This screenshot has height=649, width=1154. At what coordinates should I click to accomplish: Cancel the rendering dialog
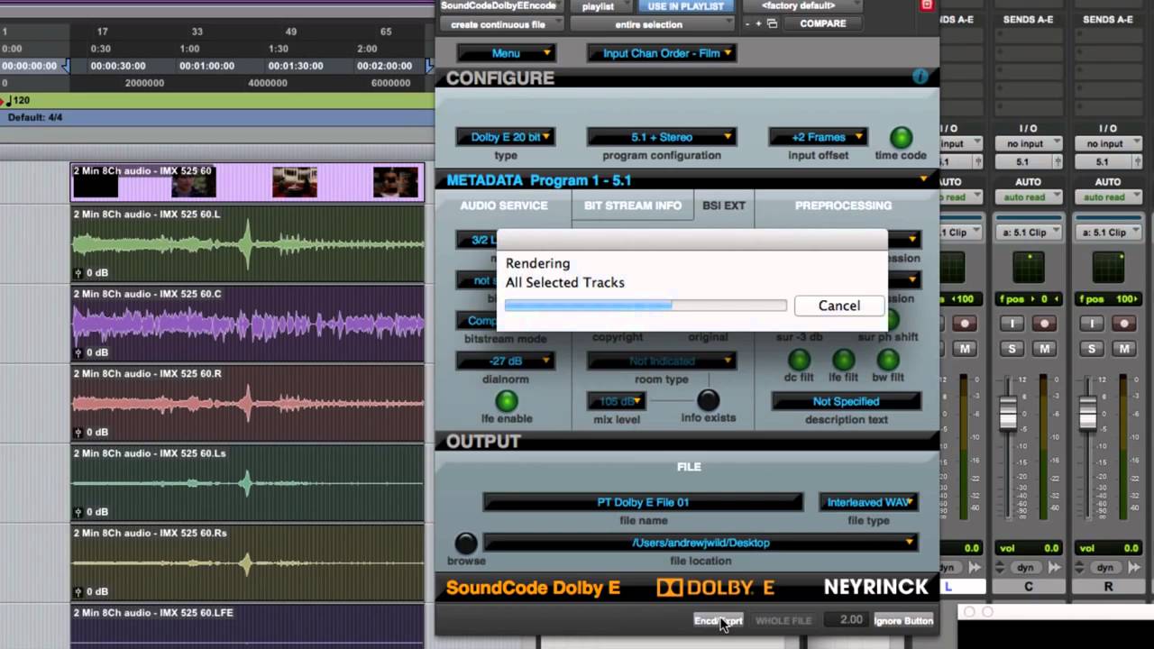(x=838, y=306)
